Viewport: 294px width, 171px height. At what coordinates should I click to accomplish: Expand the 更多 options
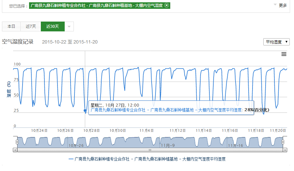[x=283, y=5]
